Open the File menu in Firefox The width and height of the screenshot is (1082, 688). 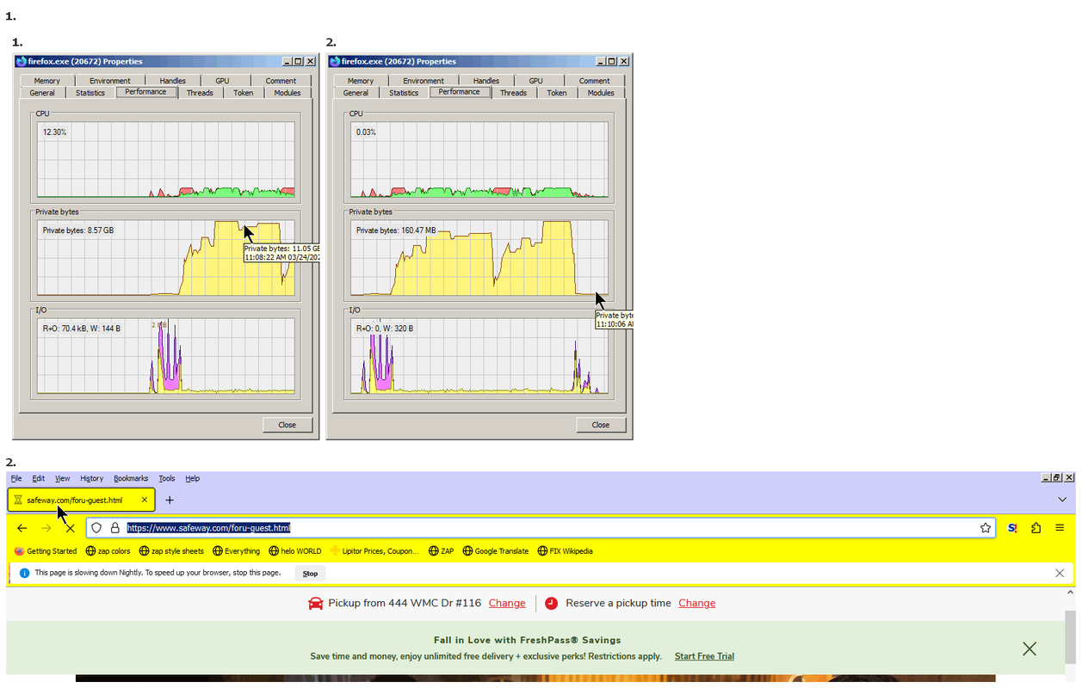(16, 478)
